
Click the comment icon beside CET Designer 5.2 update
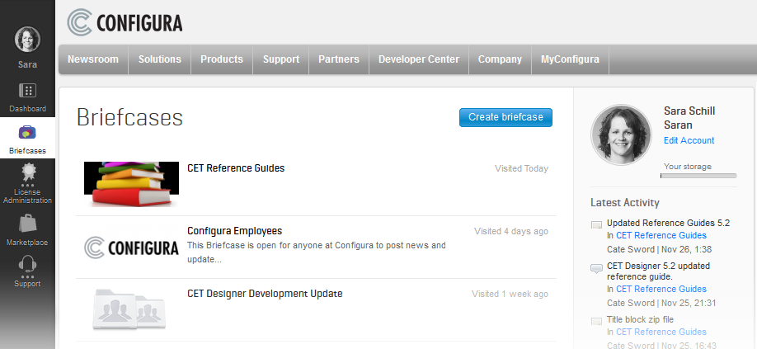(596, 268)
